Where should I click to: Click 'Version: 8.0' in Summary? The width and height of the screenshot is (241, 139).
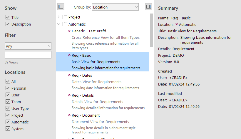[x=169, y=62]
